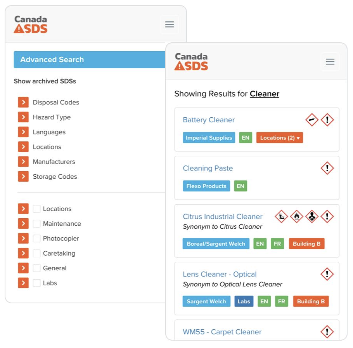The width and height of the screenshot is (353, 348).
Task: Click the flame pictogram on Citrus Industrial Cleaner
Action: coord(296,217)
